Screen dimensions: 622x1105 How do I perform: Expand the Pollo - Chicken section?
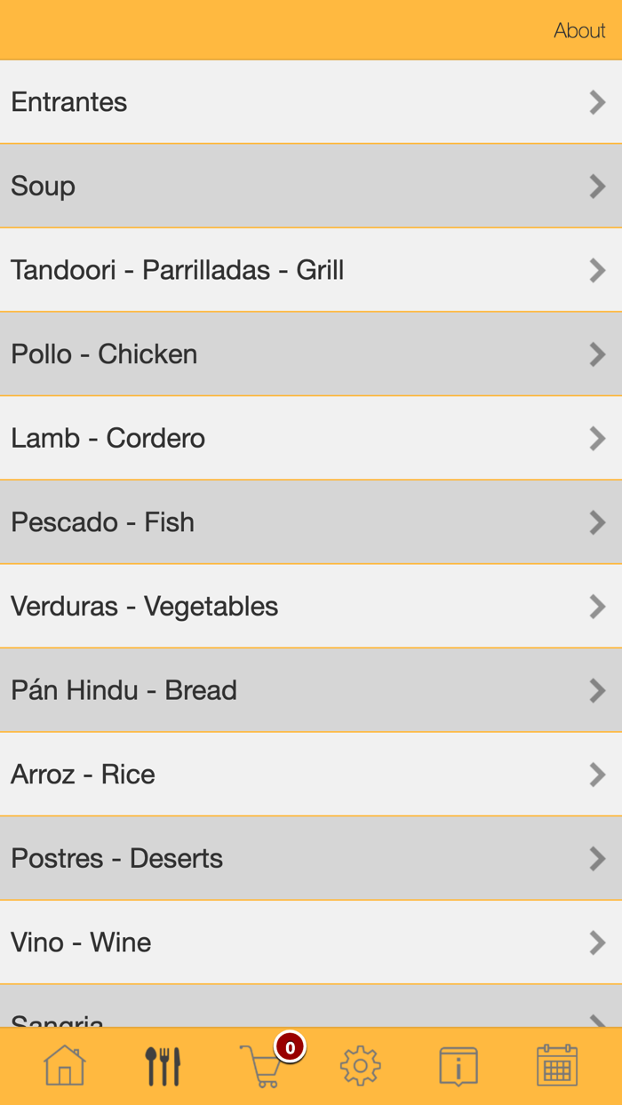311,354
